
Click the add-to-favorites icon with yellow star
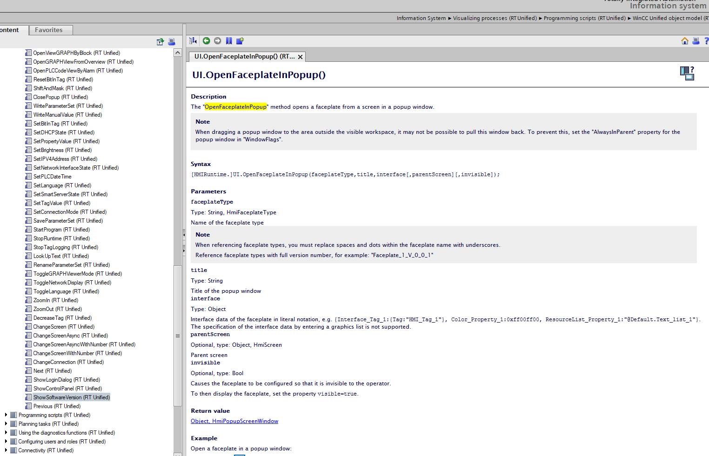[x=240, y=41]
